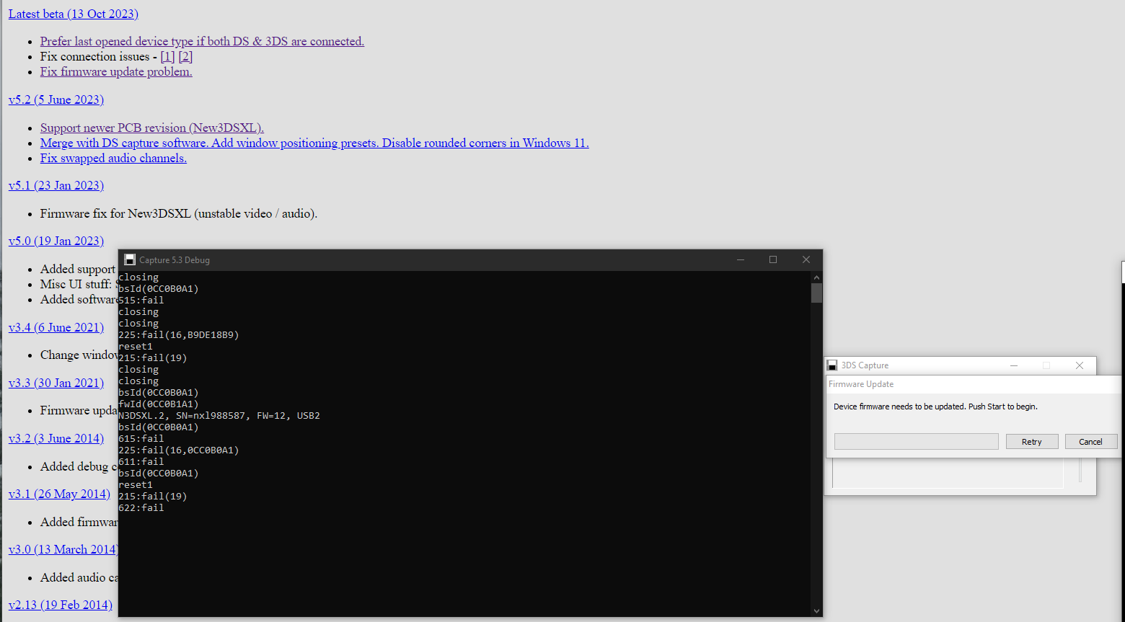The height and width of the screenshot is (622, 1125).
Task: Open the v5.2 (5 June 2023) release link
Action: [56, 99]
